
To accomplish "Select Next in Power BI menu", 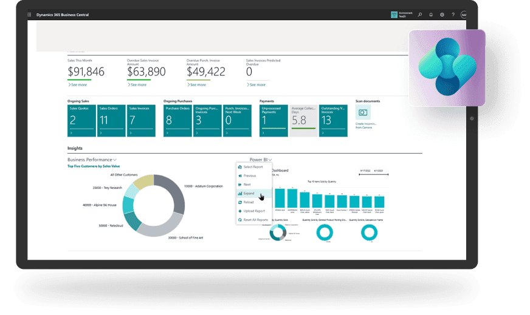I will (253, 185).
